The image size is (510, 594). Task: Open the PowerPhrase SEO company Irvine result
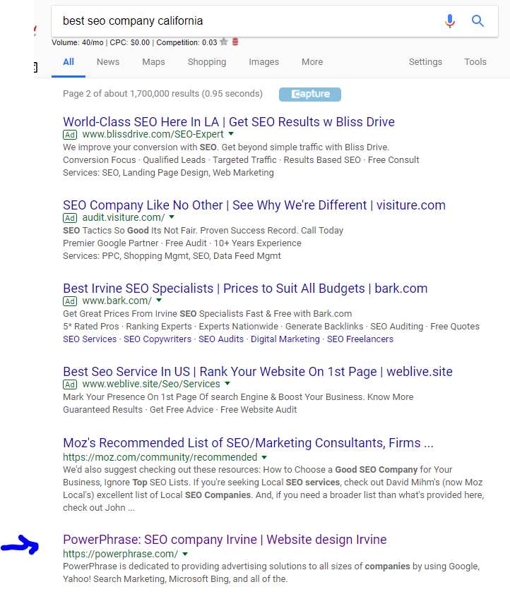[225, 540]
